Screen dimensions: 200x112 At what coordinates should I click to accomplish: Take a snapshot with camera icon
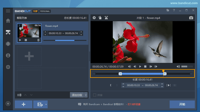[191, 18]
